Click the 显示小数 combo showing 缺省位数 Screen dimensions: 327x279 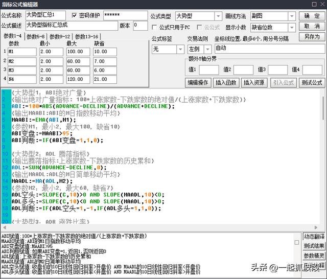click(x=273, y=27)
